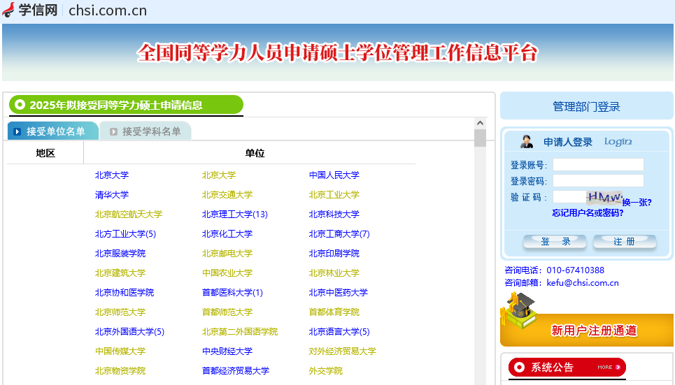Focus the 登录密码 input field
Screen dimensions: 675x385
(x=598, y=181)
